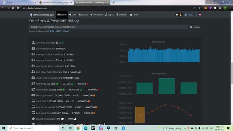Open the weather widget 27°C
Viewport: 233px width, 131px height.
click(170, 128)
